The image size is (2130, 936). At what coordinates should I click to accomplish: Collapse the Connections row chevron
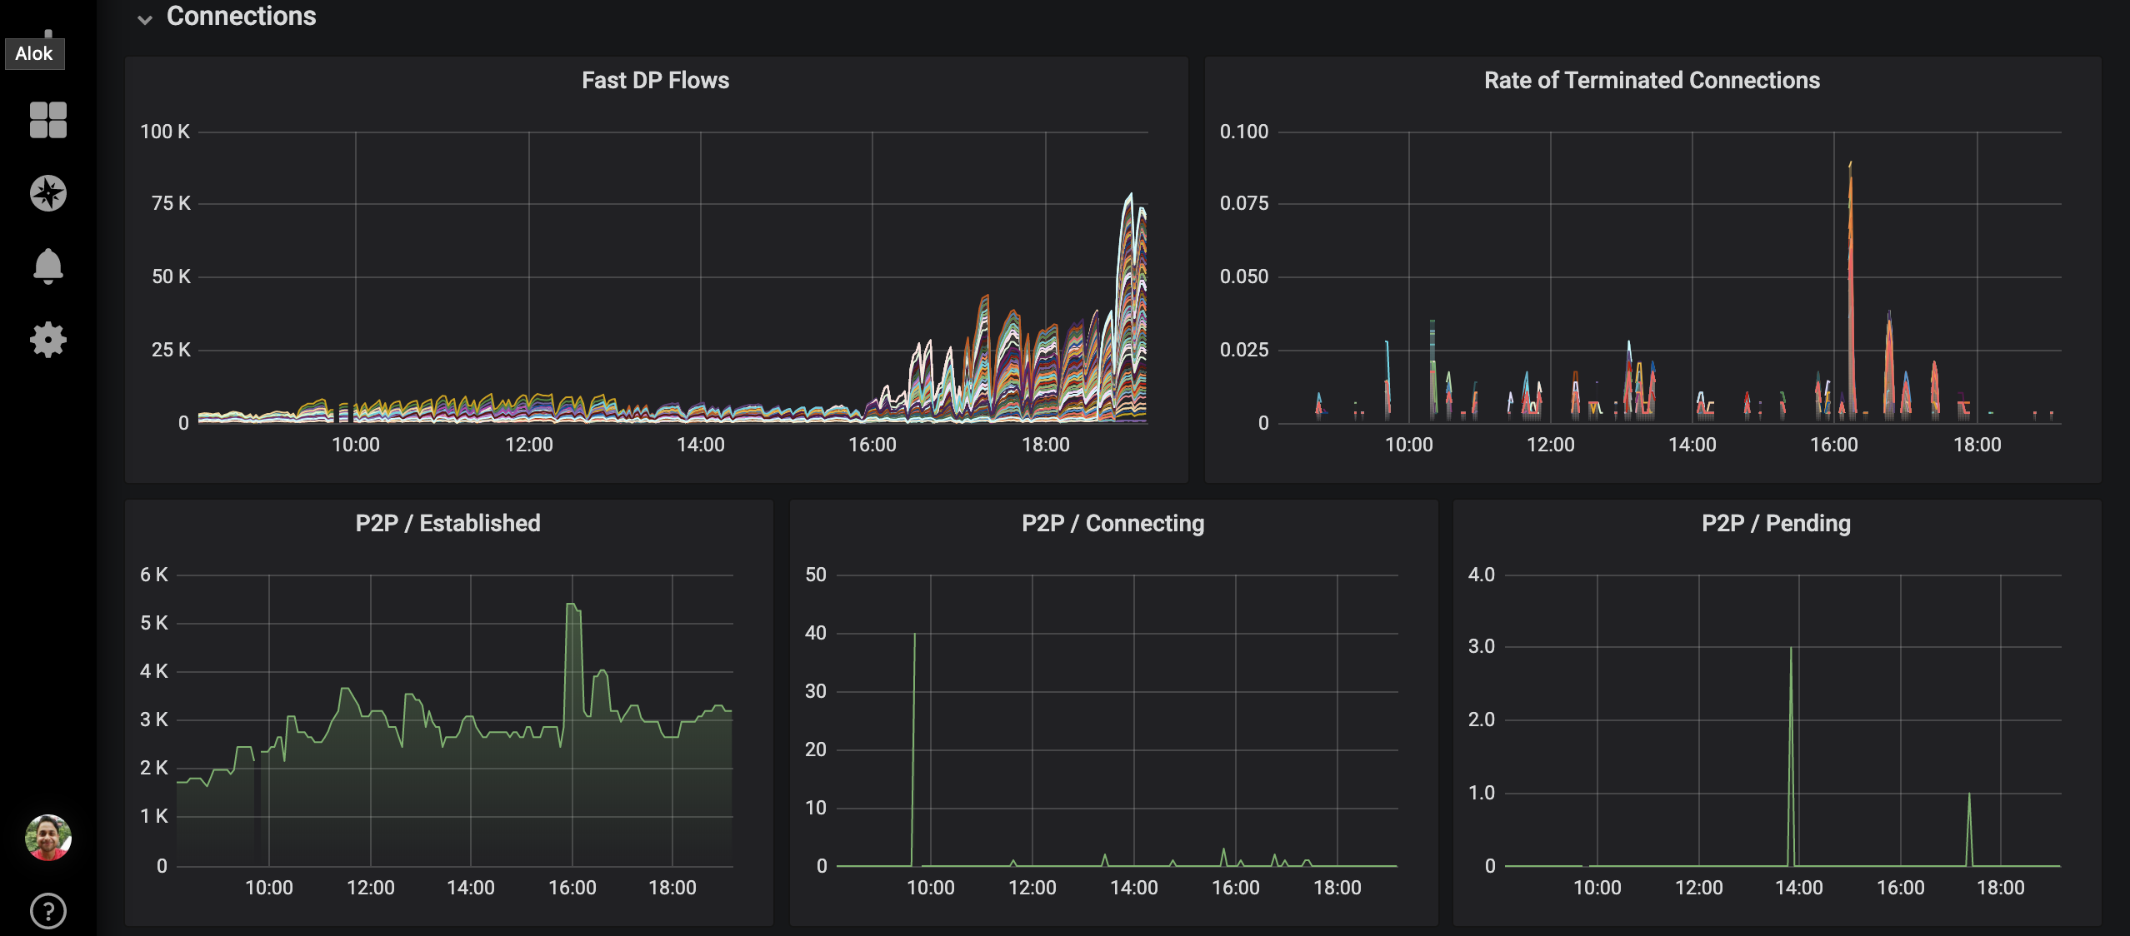(145, 18)
